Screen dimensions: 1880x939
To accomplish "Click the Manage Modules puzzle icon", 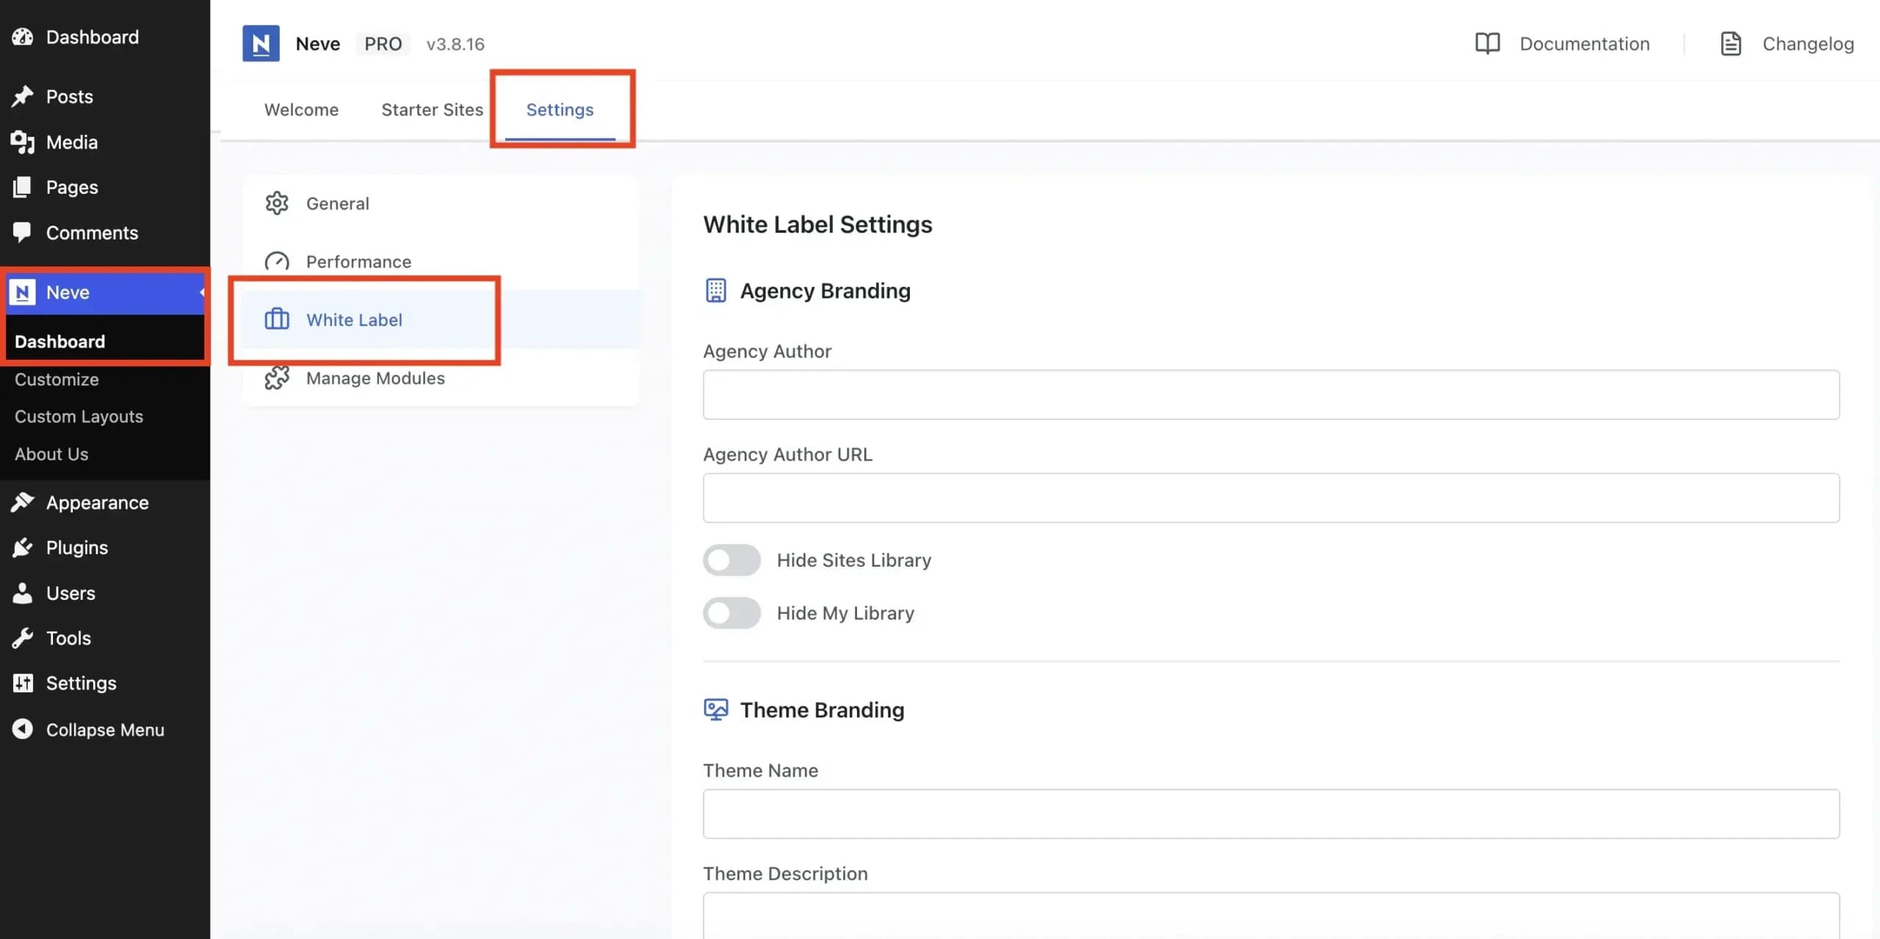I will pos(277,378).
